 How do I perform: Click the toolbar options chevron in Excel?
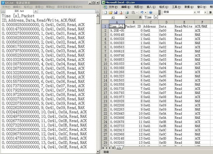pos(160,12)
